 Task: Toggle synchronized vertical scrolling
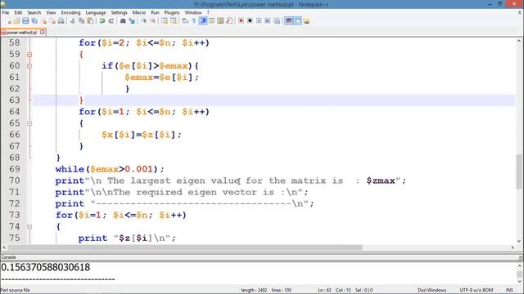point(165,21)
